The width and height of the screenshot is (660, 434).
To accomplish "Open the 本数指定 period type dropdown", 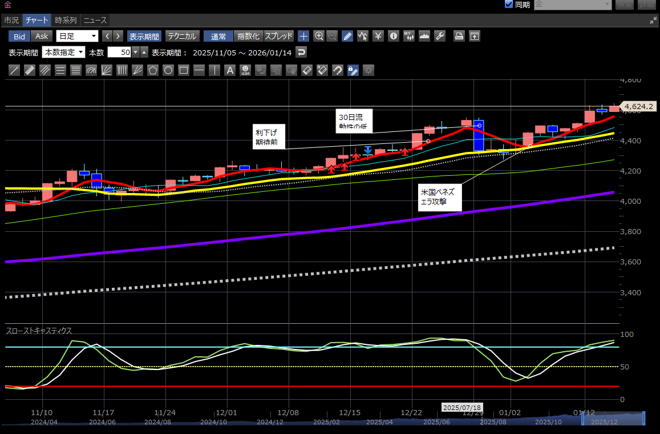I will pos(63,52).
